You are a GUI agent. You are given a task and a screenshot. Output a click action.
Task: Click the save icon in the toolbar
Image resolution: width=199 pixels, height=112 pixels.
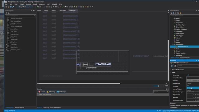pos(11,7)
